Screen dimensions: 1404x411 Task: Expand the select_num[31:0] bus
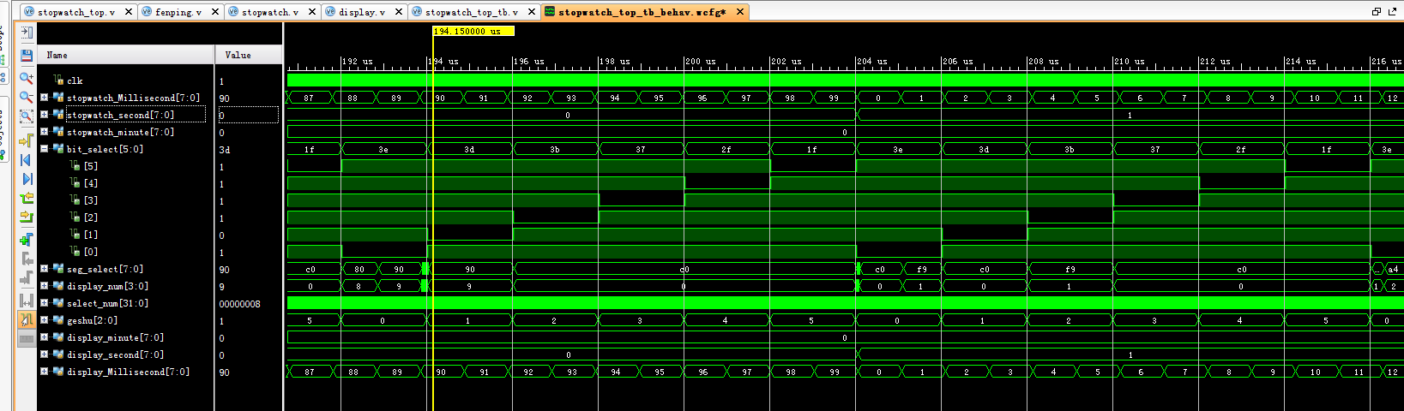tap(44, 303)
